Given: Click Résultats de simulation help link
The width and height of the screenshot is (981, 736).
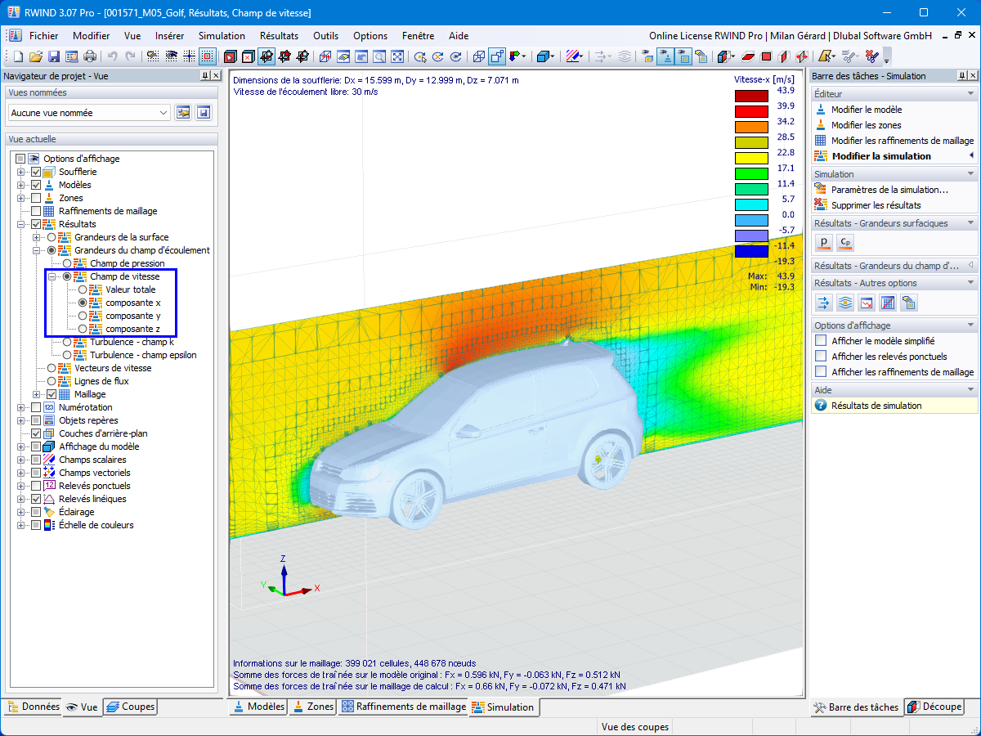Looking at the screenshot, I should (x=876, y=406).
